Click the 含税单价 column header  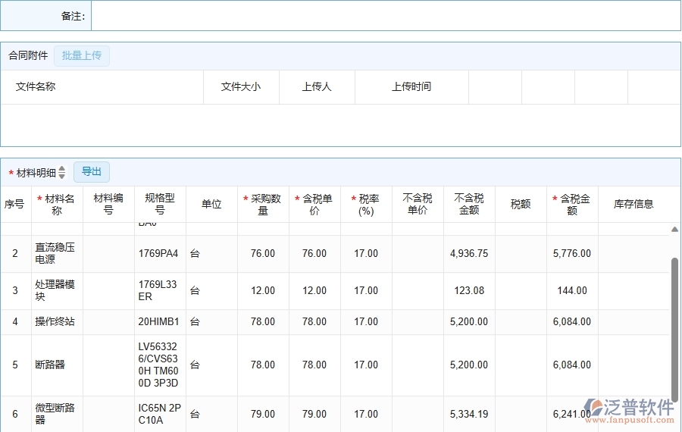pos(314,205)
